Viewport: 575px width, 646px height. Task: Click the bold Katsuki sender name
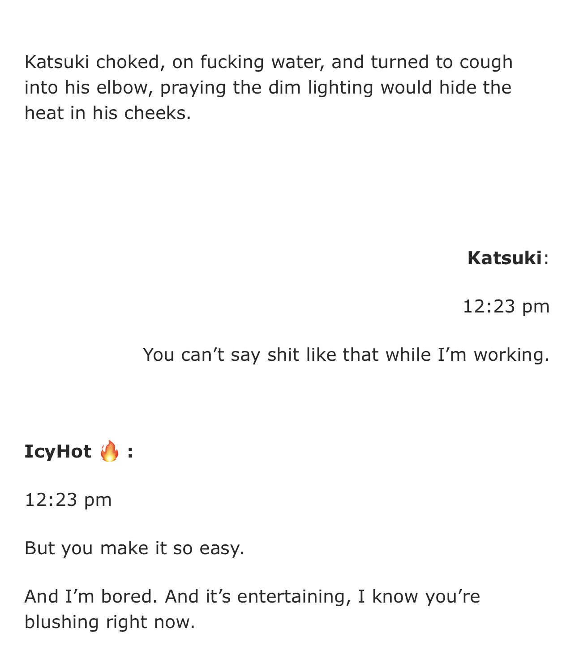pos(504,258)
